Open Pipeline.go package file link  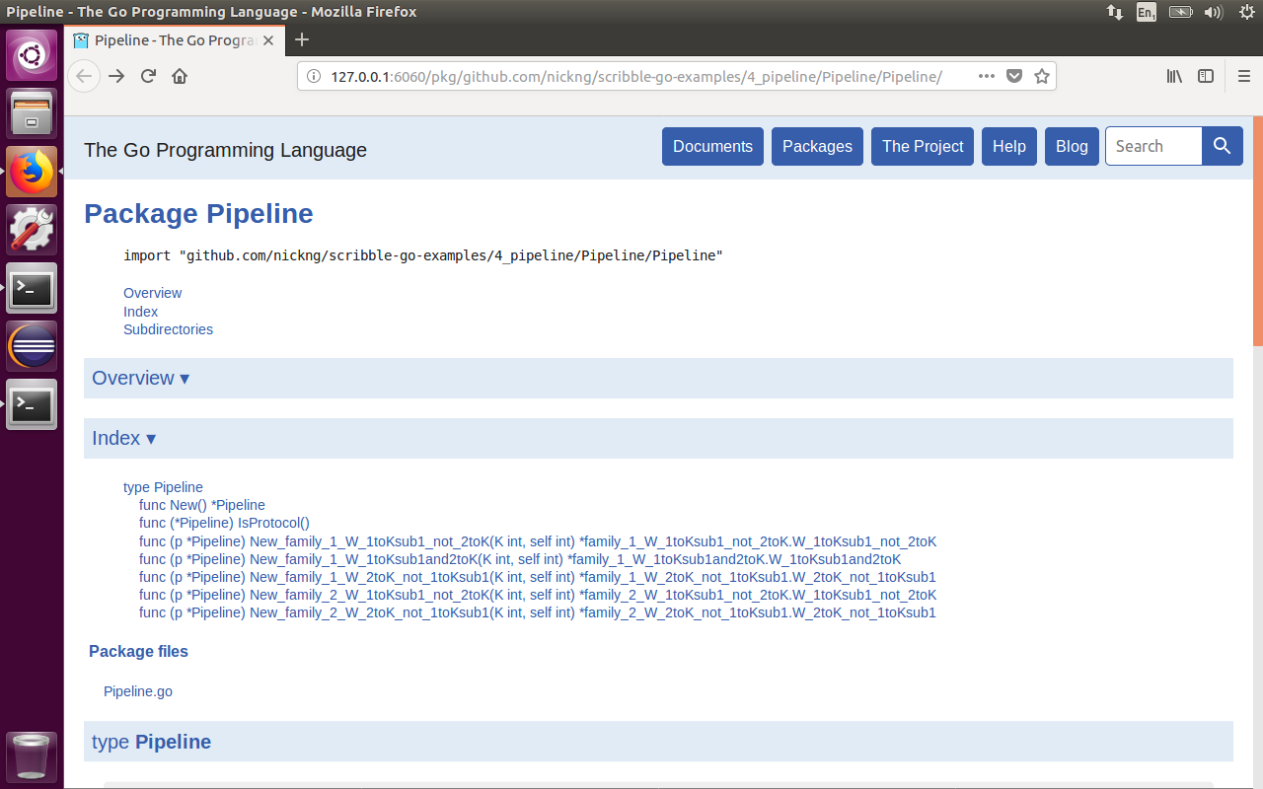click(138, 691)
